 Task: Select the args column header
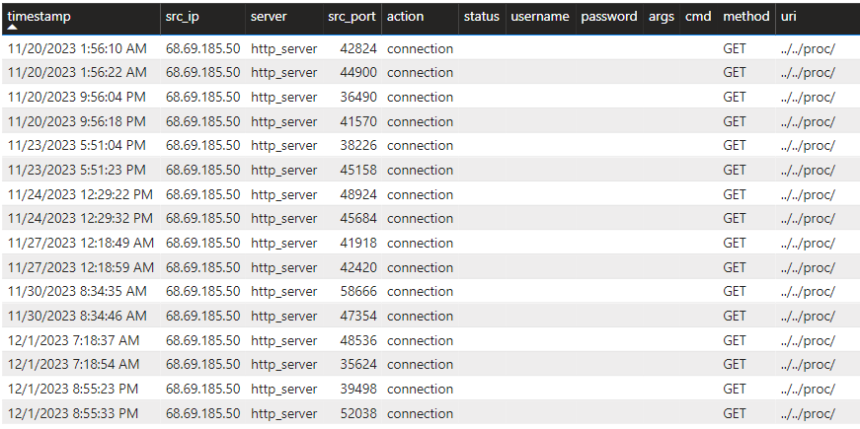pos(662,17)
